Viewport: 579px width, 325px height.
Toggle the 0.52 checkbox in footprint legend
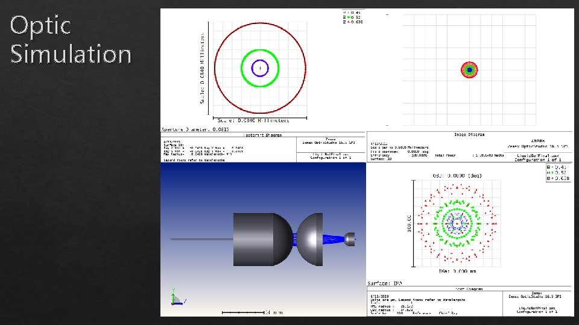pyautogui.click(x=344, y=17)
